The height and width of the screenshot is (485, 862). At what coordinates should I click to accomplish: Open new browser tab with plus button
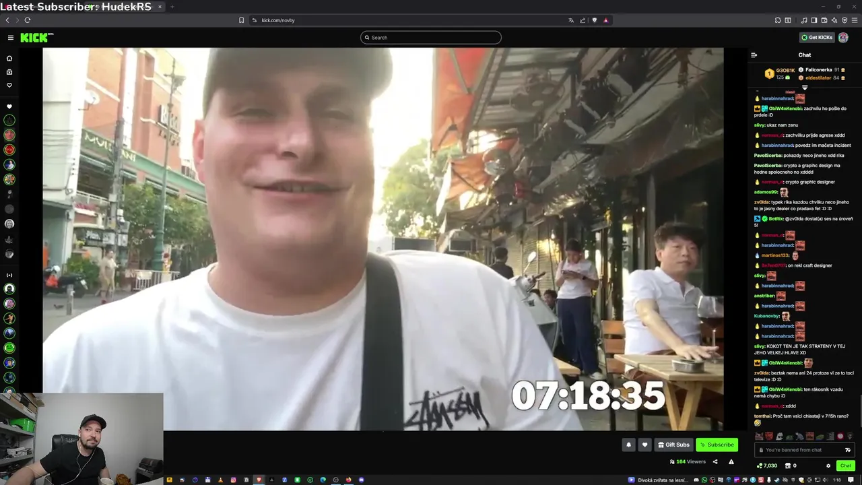click(x=172, y=7)
